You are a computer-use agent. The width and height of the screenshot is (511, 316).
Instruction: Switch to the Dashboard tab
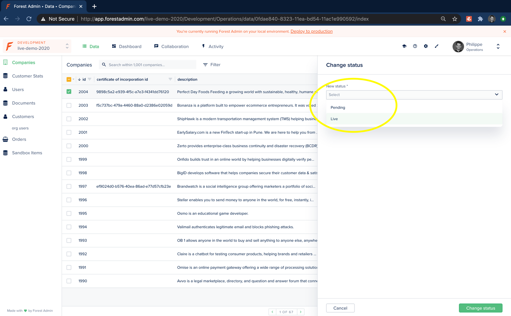click(x=127, y=46)
